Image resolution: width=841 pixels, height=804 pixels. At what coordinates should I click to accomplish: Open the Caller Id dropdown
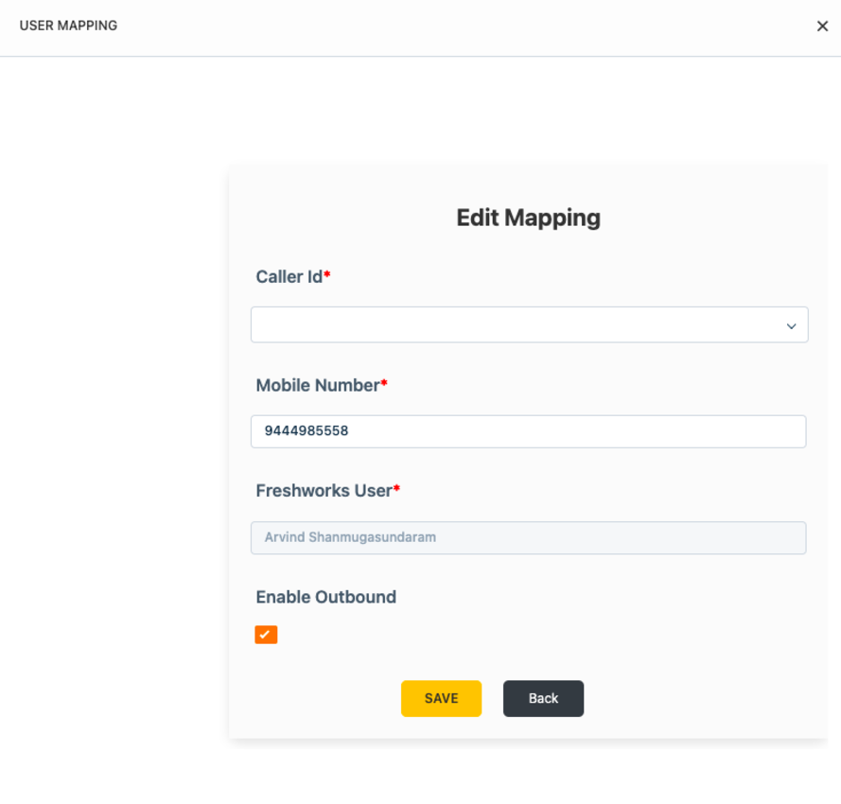click(x=528, y=324)
